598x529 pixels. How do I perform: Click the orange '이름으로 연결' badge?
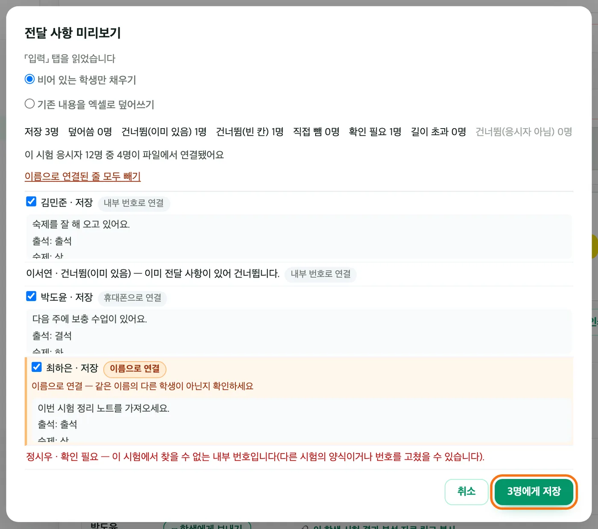point(135,369)
